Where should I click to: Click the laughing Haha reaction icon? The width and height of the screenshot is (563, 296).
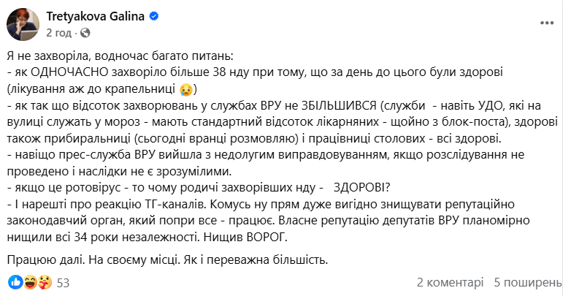coord(28,282)
